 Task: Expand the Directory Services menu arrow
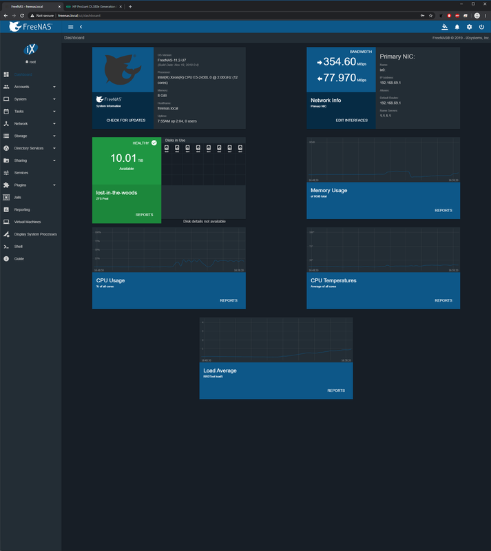[x=54, y=148]
